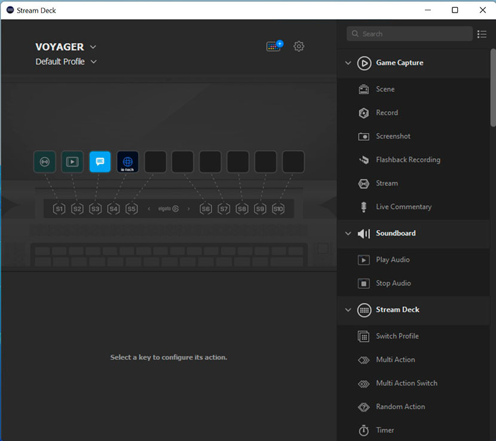Click the Search actions field
The height and width of the screenshot is (441, 496).
point(409,34)
